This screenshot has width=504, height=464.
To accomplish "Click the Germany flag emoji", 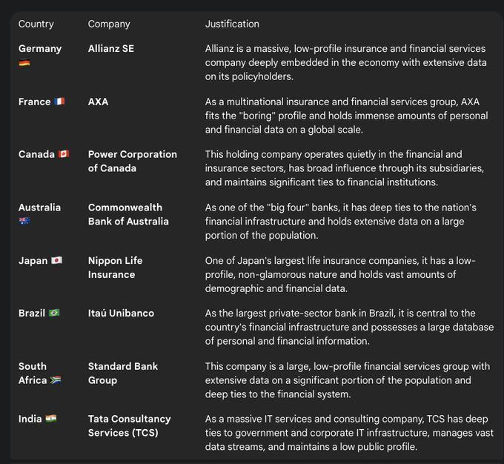I will click(x=24, y=62).
